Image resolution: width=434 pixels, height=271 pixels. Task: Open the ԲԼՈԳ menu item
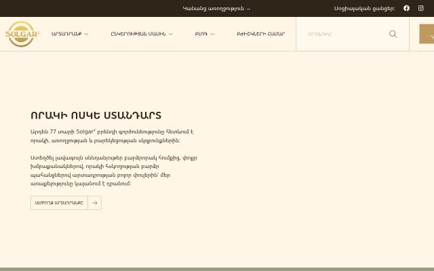point(201,34)
